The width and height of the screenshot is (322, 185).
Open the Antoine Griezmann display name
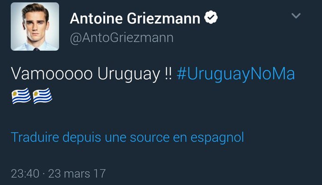(x=135, y=18)
